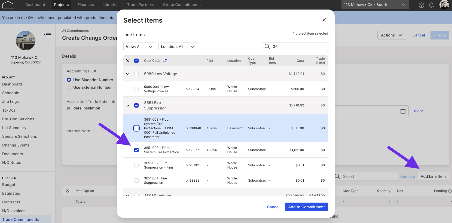Image resolution: width=452 pixels, height=223 pixels.
Task: Open the help question mark icon
Action: 421,5
